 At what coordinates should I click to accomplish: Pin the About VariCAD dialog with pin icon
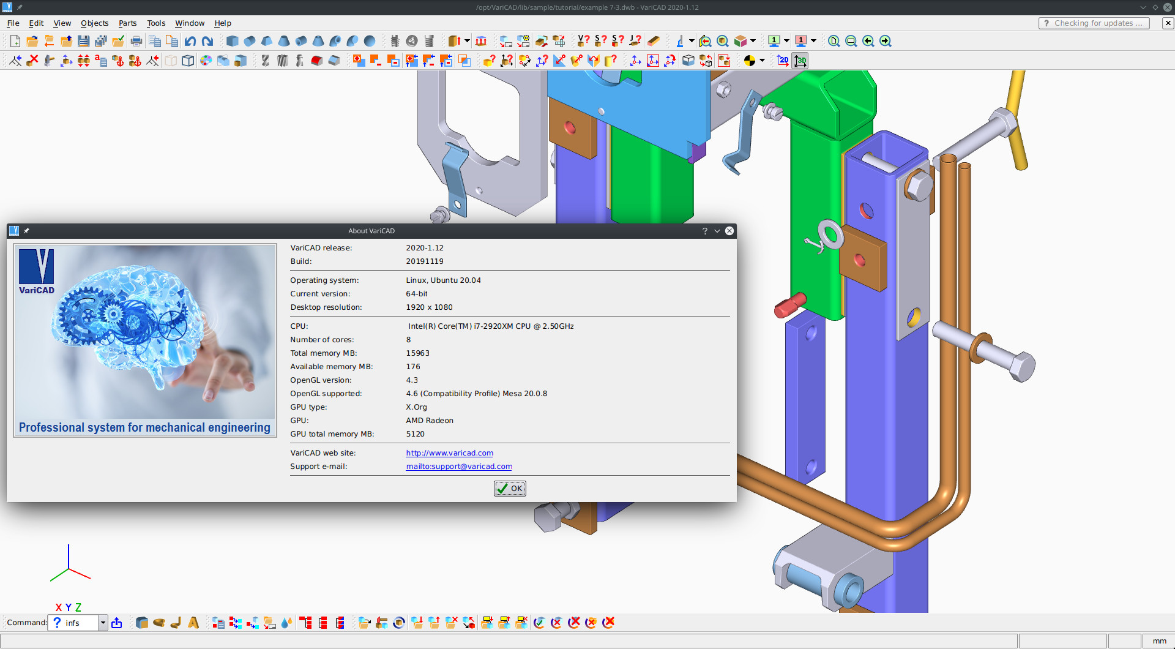click(26, 231)
